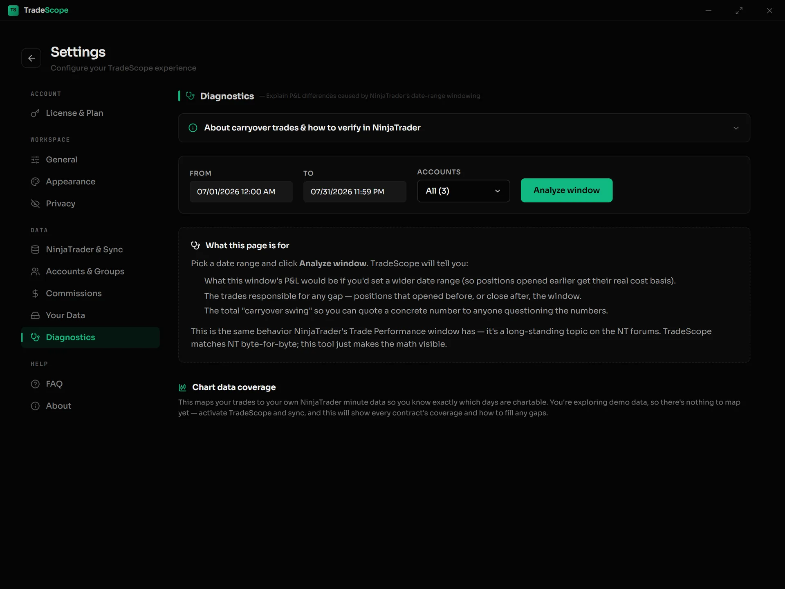Click the Diagnostics section heading text
Screen dimensions: 785x589
(227, 96)
